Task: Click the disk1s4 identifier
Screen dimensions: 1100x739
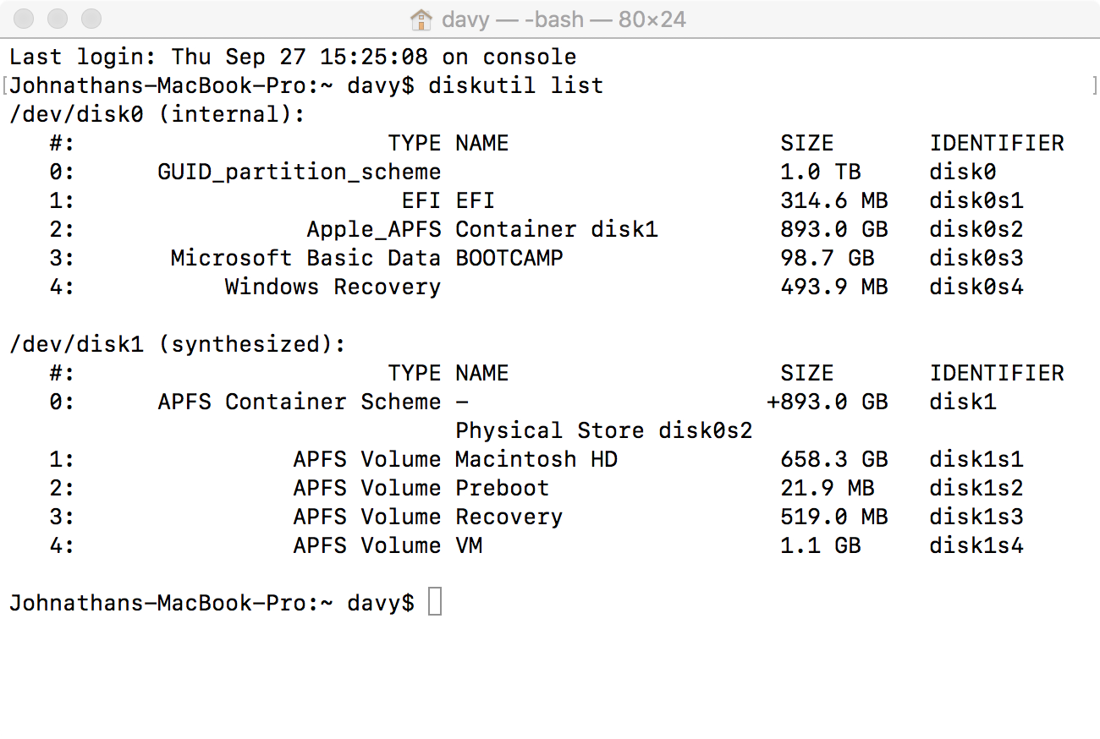Action: pos(976,545)
